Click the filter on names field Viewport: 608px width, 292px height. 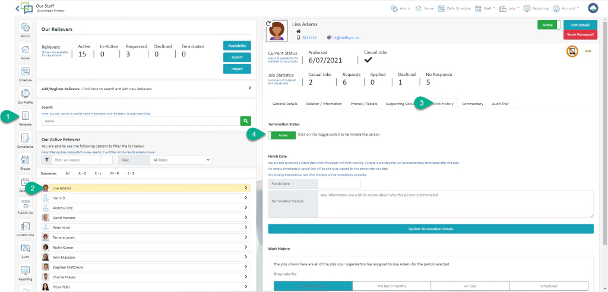coord(77,160)
